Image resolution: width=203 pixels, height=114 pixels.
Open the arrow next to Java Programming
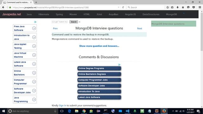click(x=34, y=99)
